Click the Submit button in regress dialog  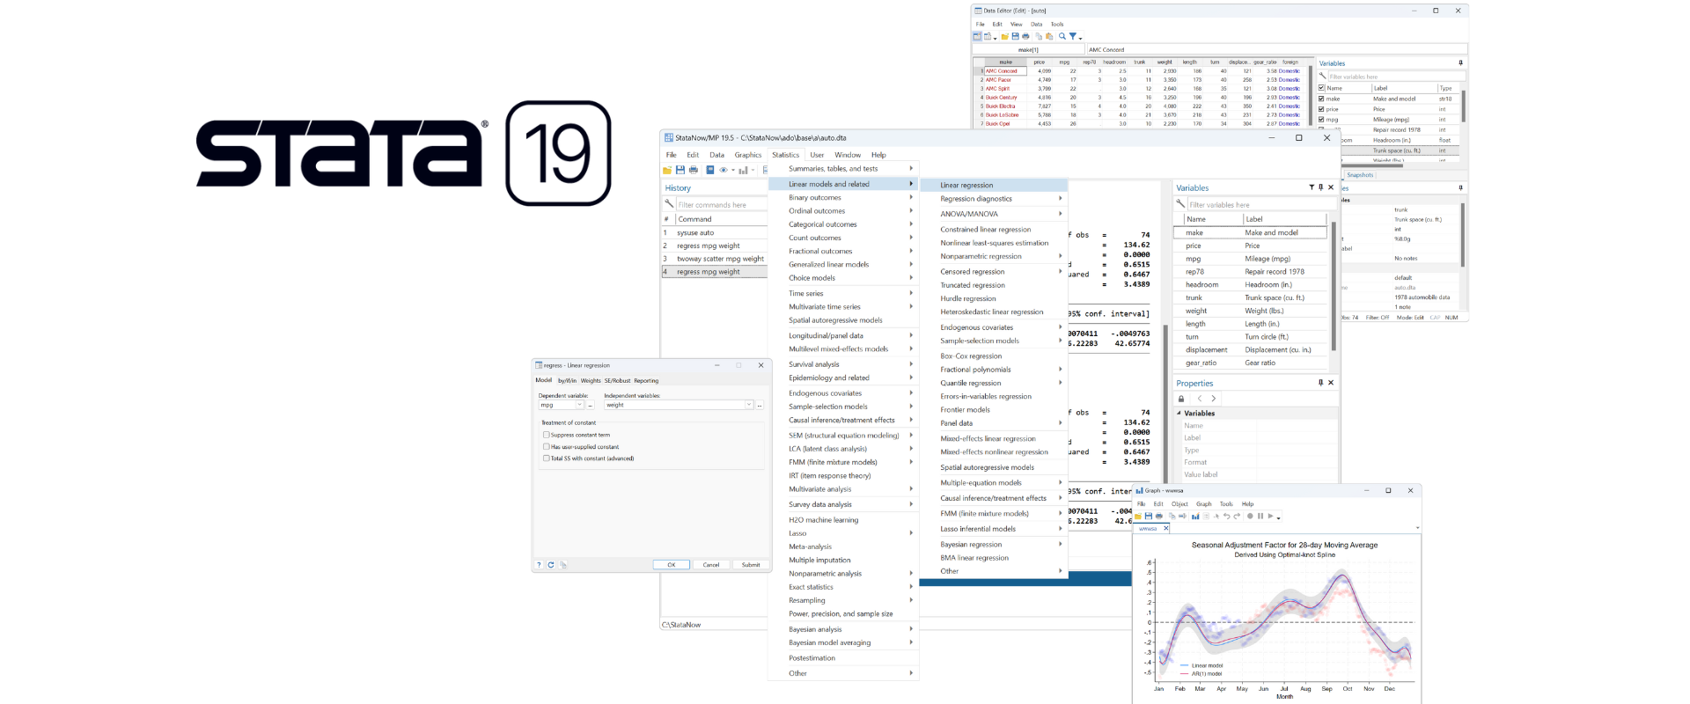(751, 565)
